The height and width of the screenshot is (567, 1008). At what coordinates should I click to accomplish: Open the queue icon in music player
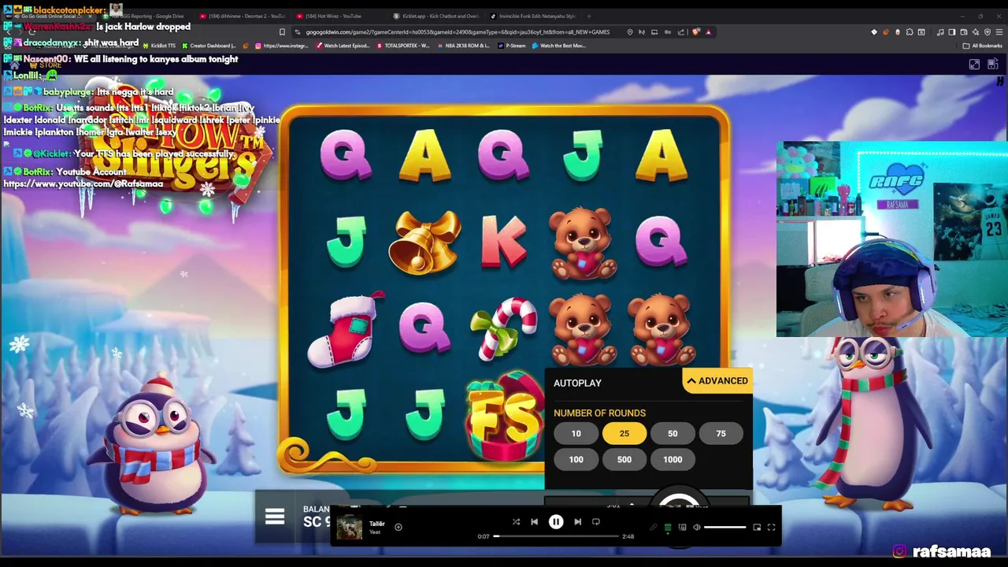point(668,528)
